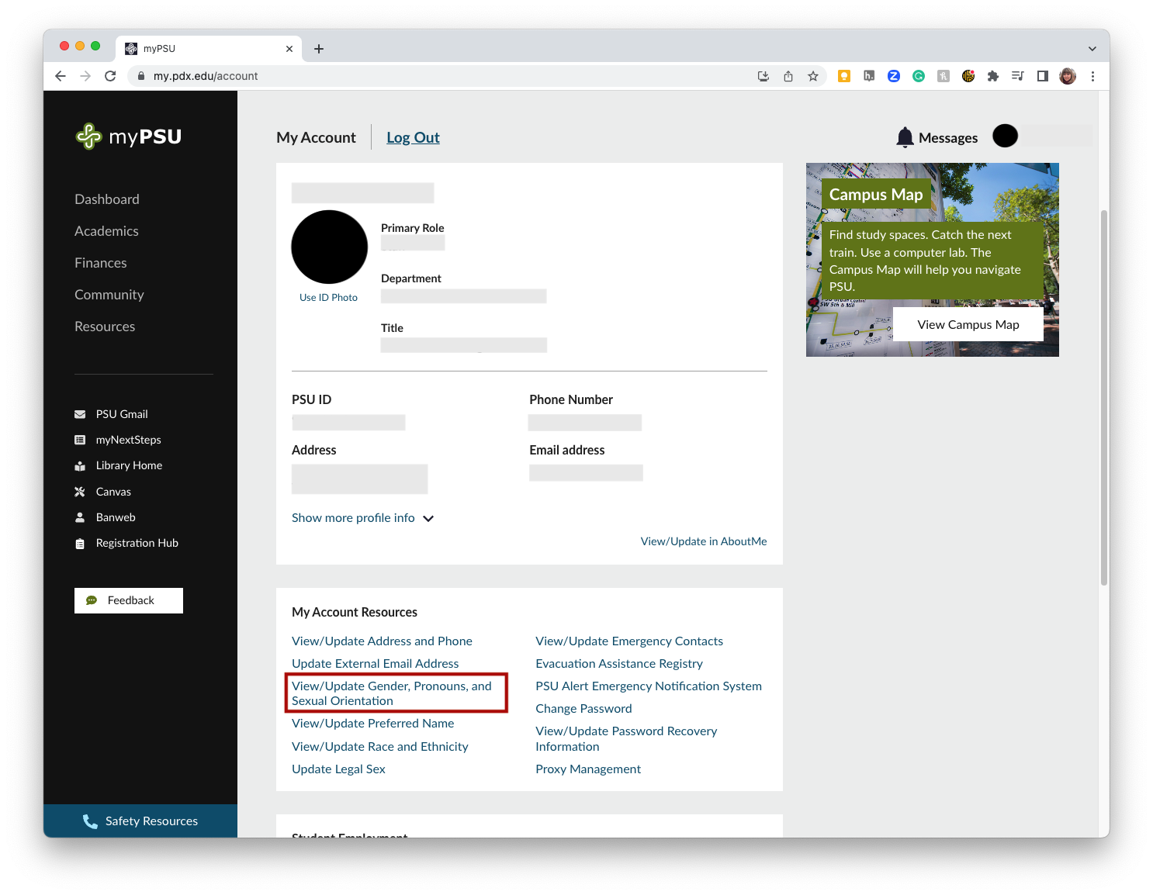
Task: Click the black profile photo circle
Action: (x=329, y=247)
